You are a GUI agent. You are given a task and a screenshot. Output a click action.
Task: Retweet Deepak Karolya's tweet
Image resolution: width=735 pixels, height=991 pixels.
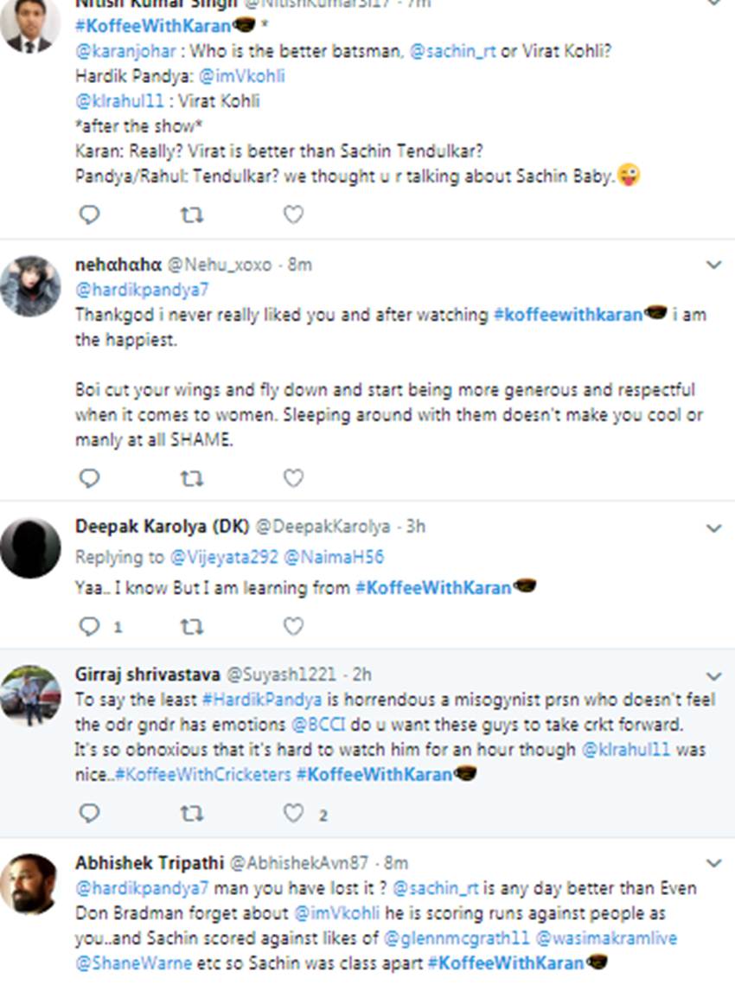[x=191, y=625]
